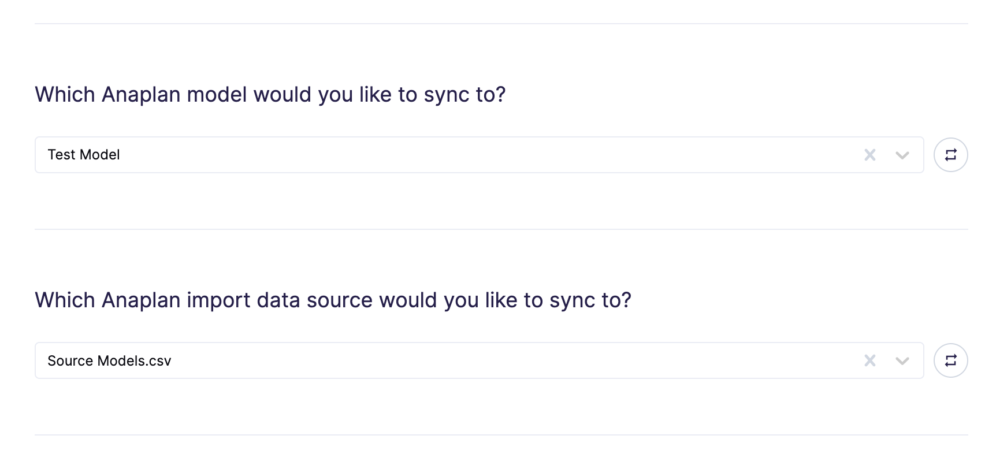The height and width of the screenshot is (454, 996).
Task: Select the 'Which Anaplan import data source' heading
Action: pyautogui.click(x=333, y=300)
